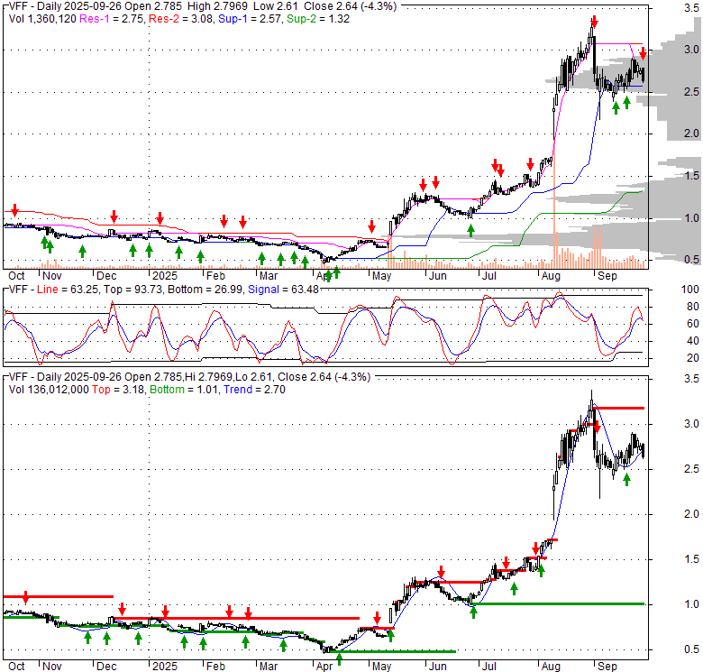
Task: Click the Vol 136,012,000 value
Action: point(49,390)
